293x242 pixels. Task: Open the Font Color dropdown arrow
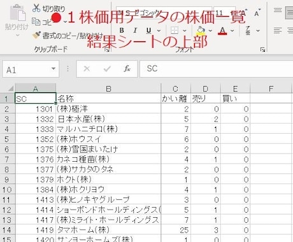pyautogui.click(x=232, y=31)
